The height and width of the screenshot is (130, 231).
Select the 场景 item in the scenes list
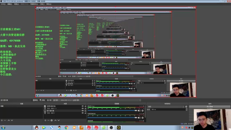(21, 106)
